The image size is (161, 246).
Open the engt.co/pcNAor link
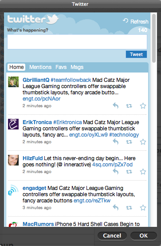click(x=41, y=99)
